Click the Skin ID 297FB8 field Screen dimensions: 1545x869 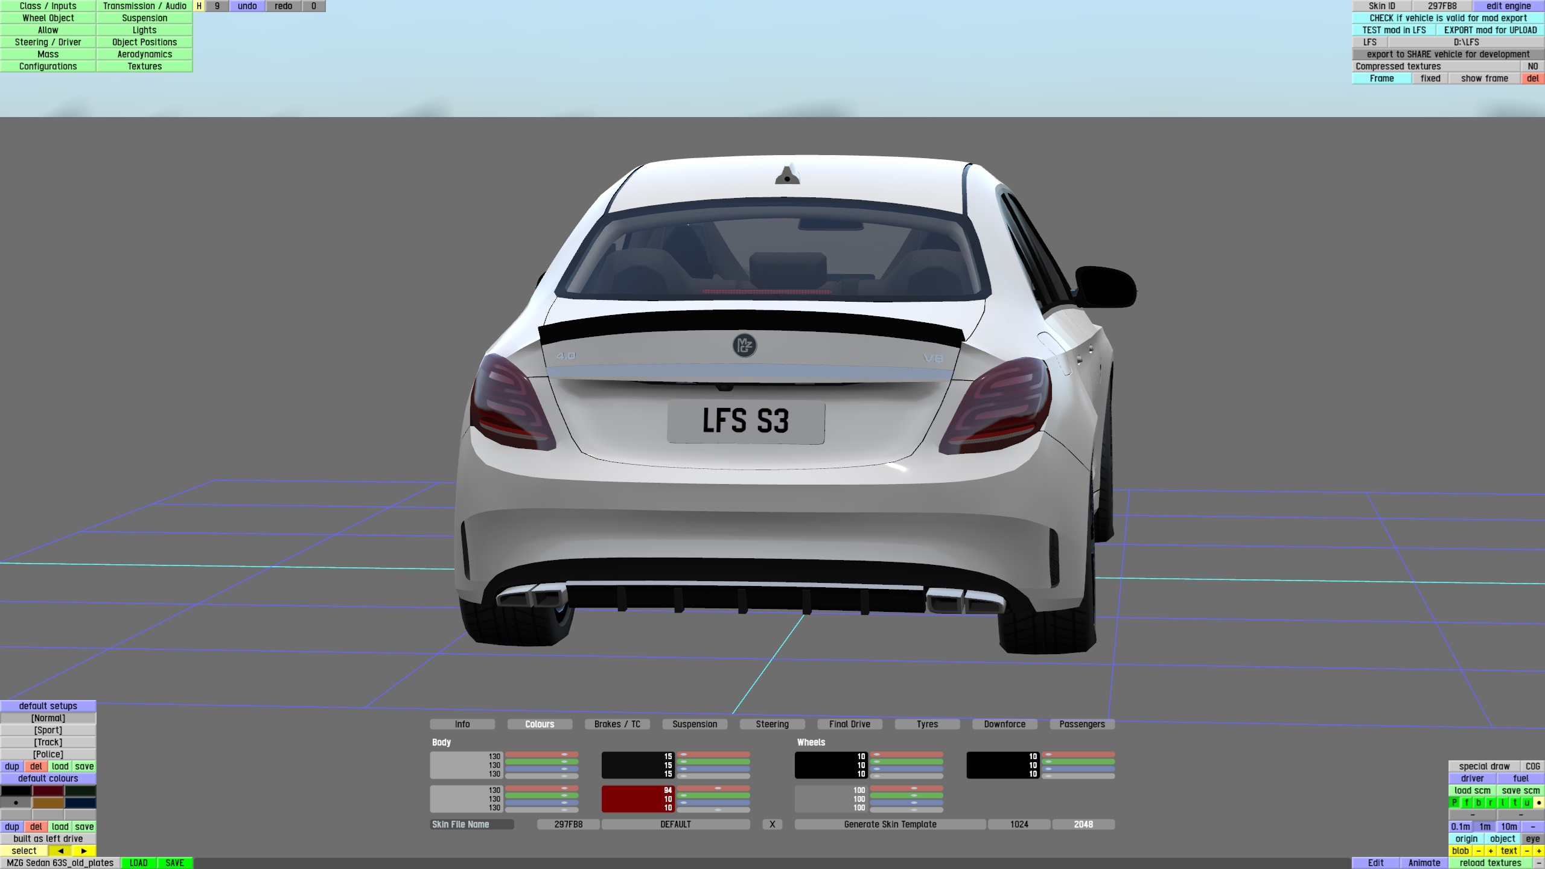[x=1442, y=6]
